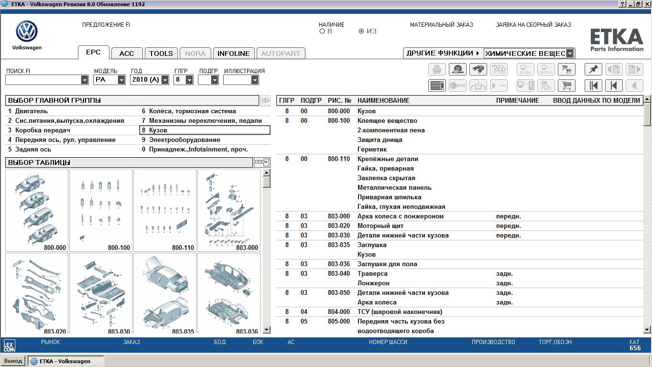Open illustration thumbnail 803-000
652x367 pixels.
pyautogui.click(x=229, y=210)
